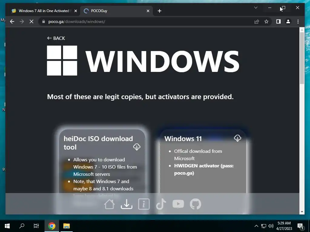Screen dimensions: 310x232
Task: Open the Chrome side panel icon
Action: (279, 21)
